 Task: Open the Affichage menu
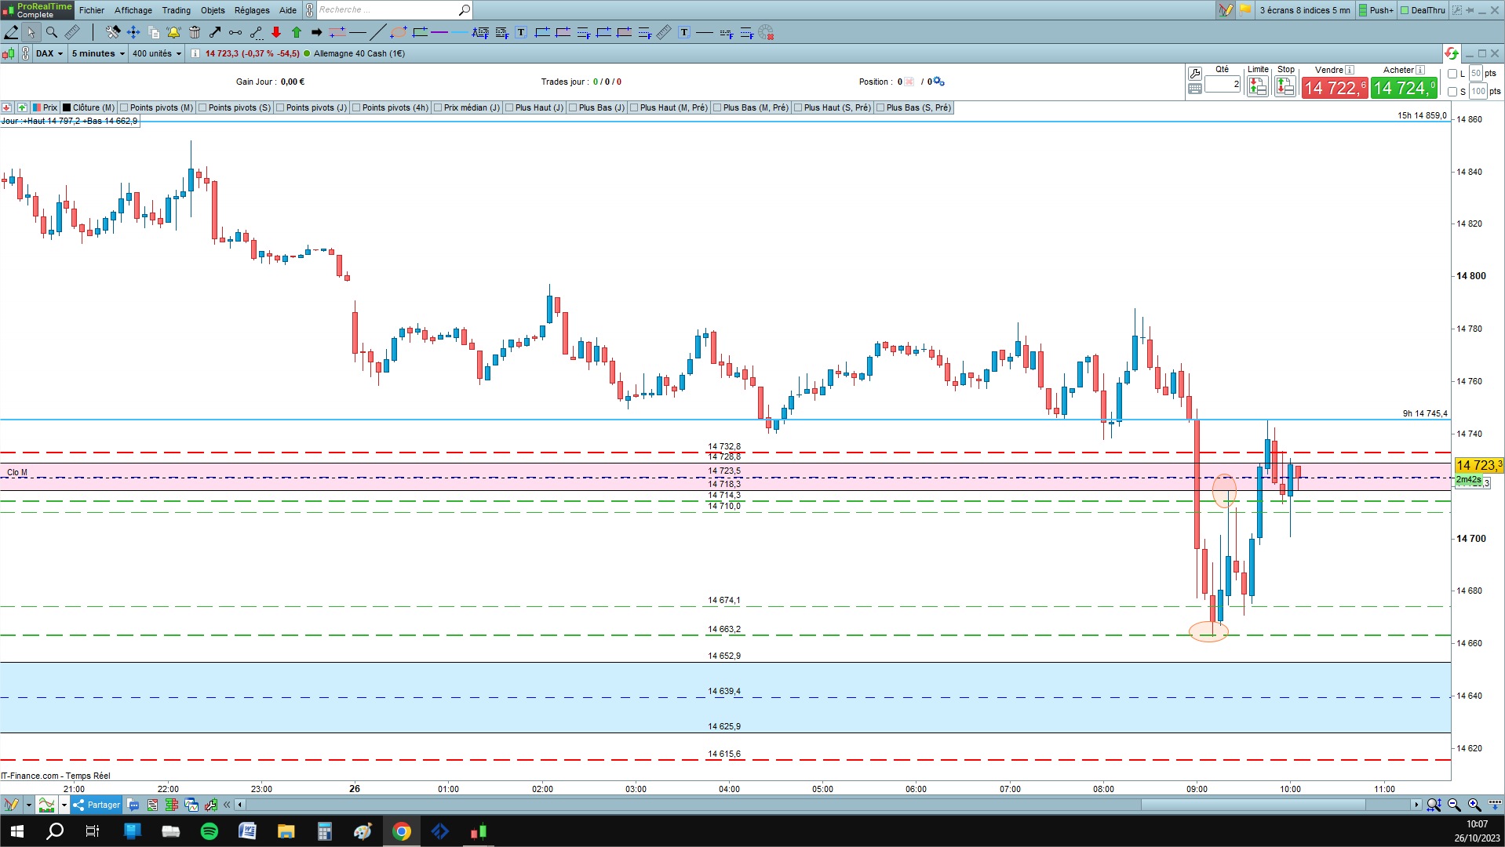point(133,10)
